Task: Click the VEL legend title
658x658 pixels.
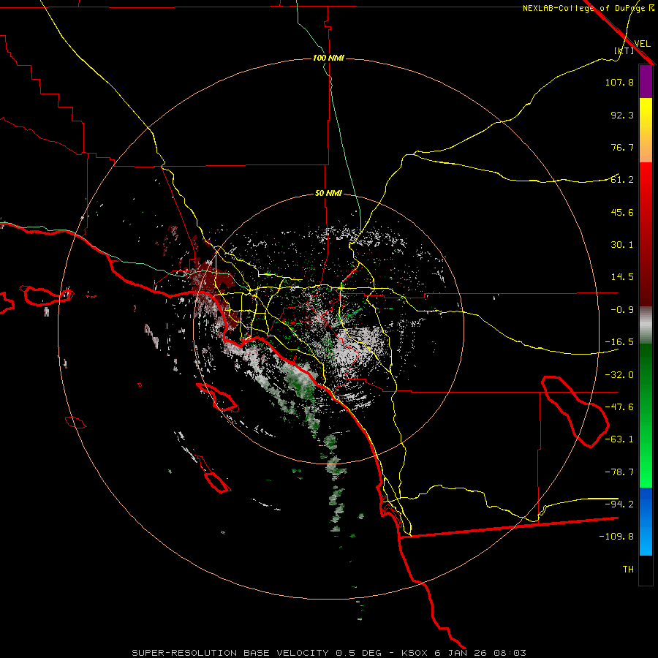Action: tap(642, 43)
